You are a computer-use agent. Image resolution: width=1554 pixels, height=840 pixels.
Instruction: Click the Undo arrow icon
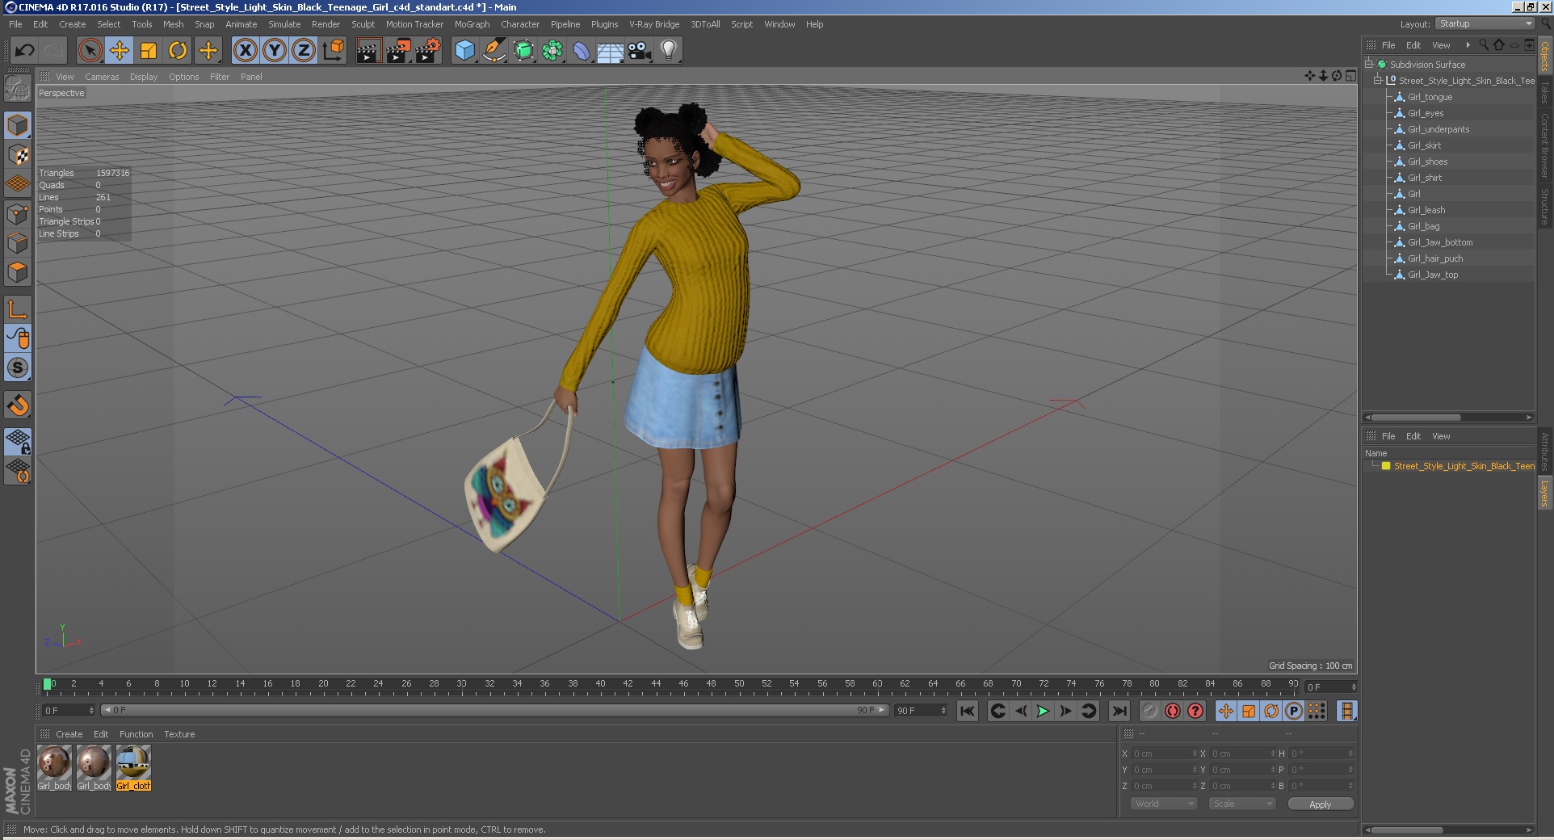pos(24,50)
